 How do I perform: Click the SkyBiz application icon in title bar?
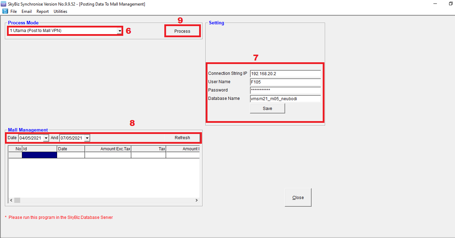(x=4, y=4)
